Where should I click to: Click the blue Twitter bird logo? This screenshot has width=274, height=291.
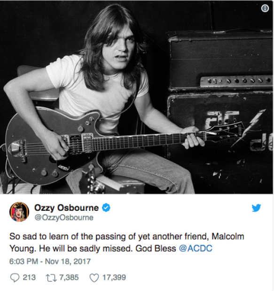click(x=256, y=208)
